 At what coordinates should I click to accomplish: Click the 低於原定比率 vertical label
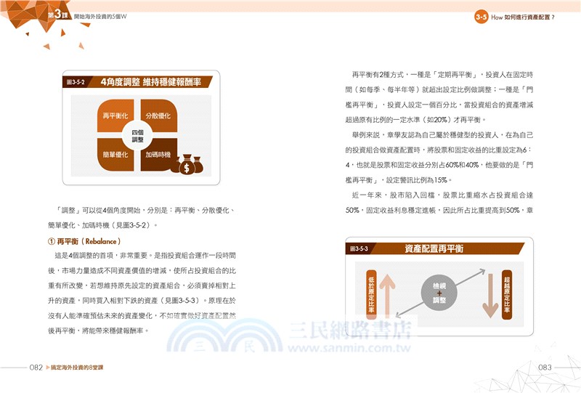click(371, 295)
